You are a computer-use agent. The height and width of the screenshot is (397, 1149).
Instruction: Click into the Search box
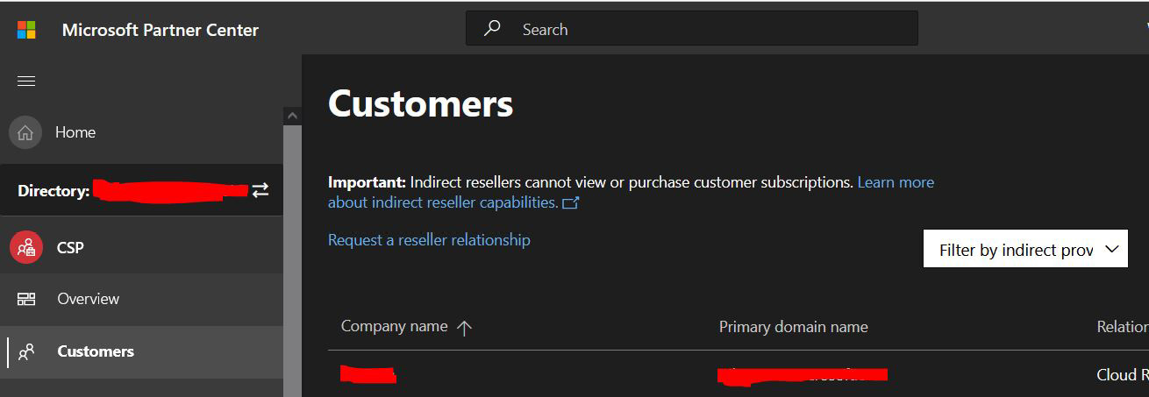(691, 28)
